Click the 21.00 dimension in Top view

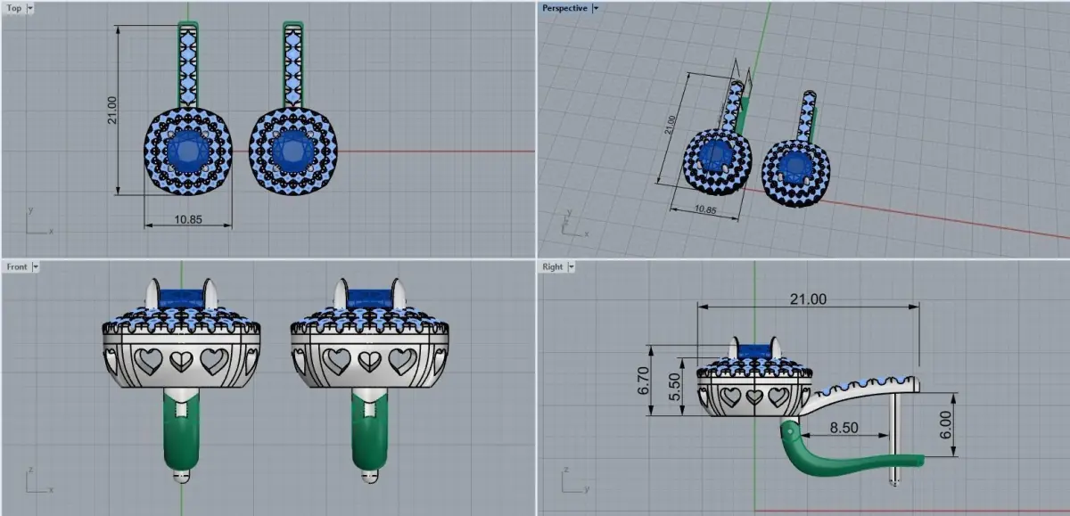112,110
